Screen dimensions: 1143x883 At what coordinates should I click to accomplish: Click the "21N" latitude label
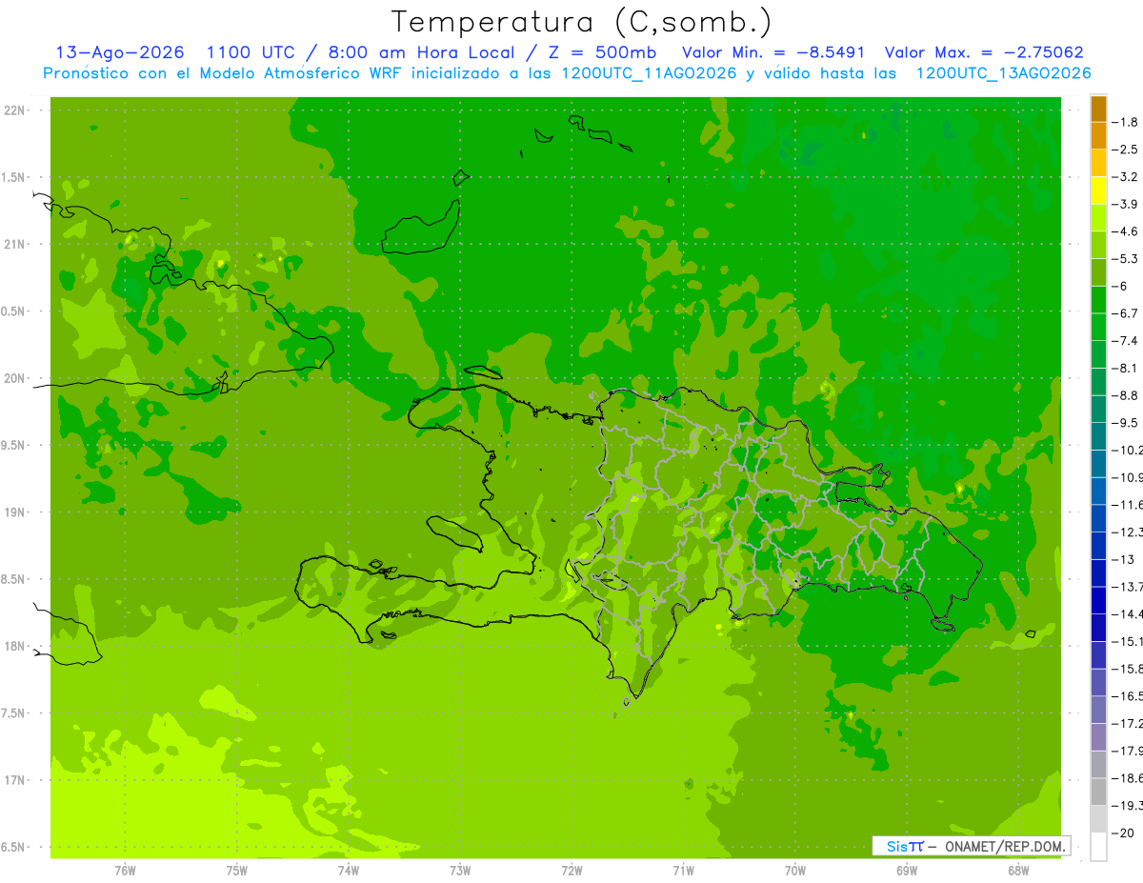coord(15,244)
